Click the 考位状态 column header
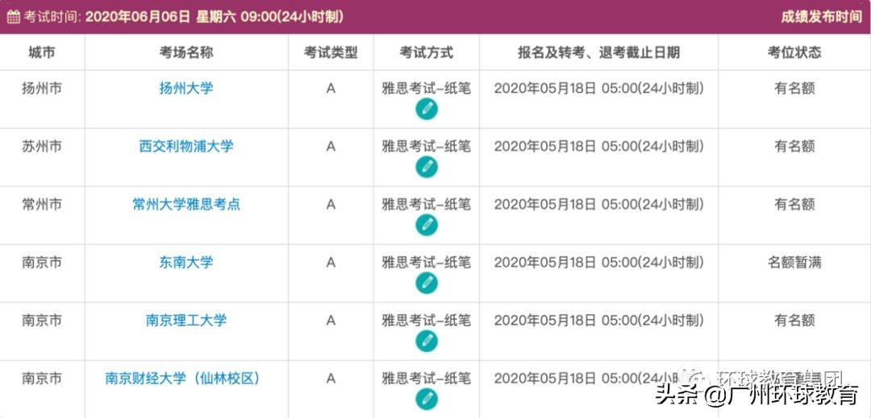 (794, 52)
